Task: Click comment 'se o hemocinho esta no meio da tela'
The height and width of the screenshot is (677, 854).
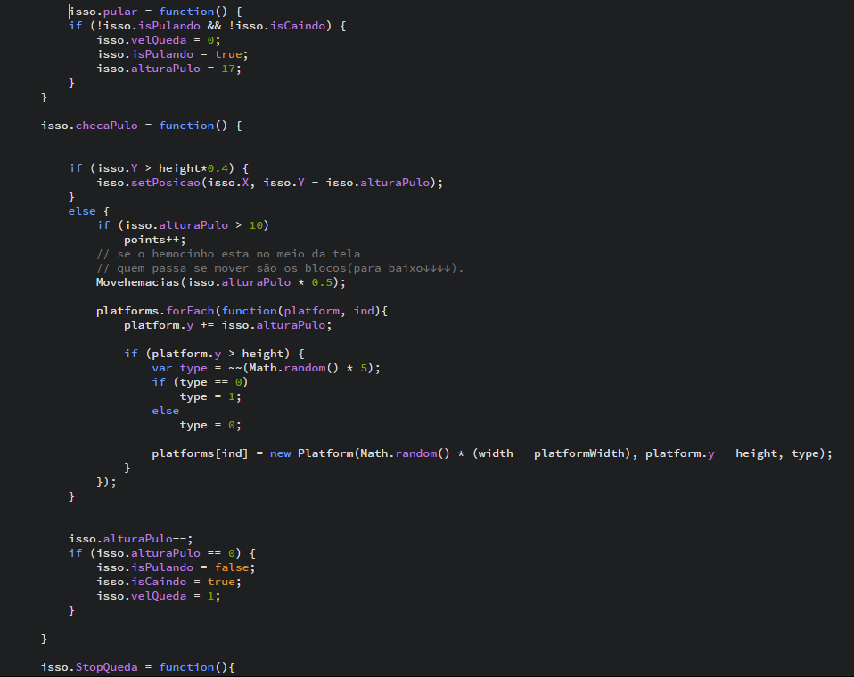Action: pyautogui.click(x=239, y=254)
